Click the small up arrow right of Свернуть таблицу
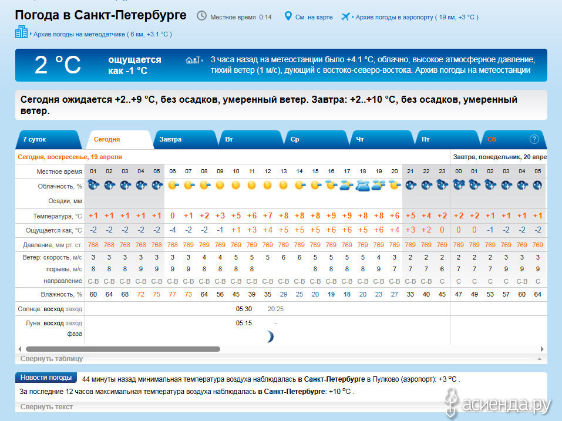Viewport: 562px width, 421px height. [539, 359]
